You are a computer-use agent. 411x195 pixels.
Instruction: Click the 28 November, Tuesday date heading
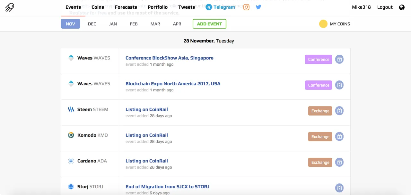209,41
